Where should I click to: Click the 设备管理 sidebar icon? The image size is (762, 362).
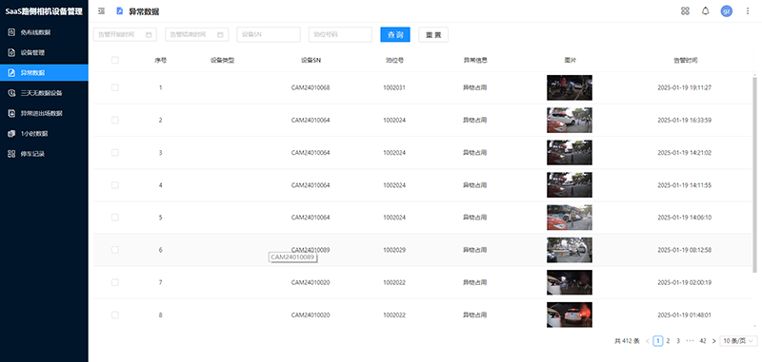pos(11,52)
